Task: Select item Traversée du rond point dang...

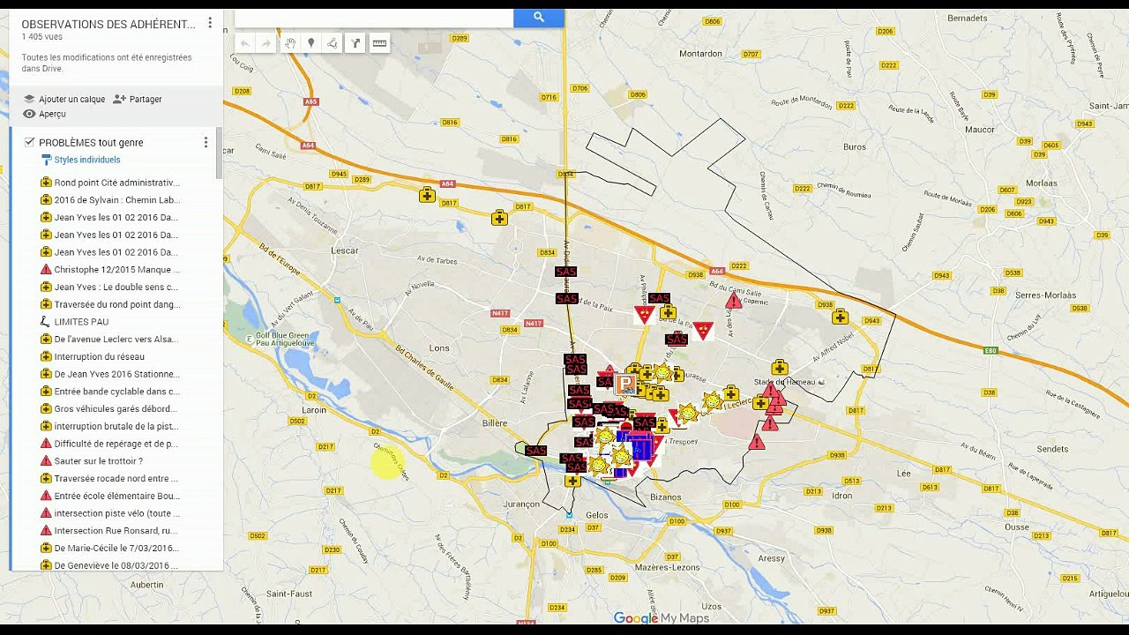Action: pos(116,304)
